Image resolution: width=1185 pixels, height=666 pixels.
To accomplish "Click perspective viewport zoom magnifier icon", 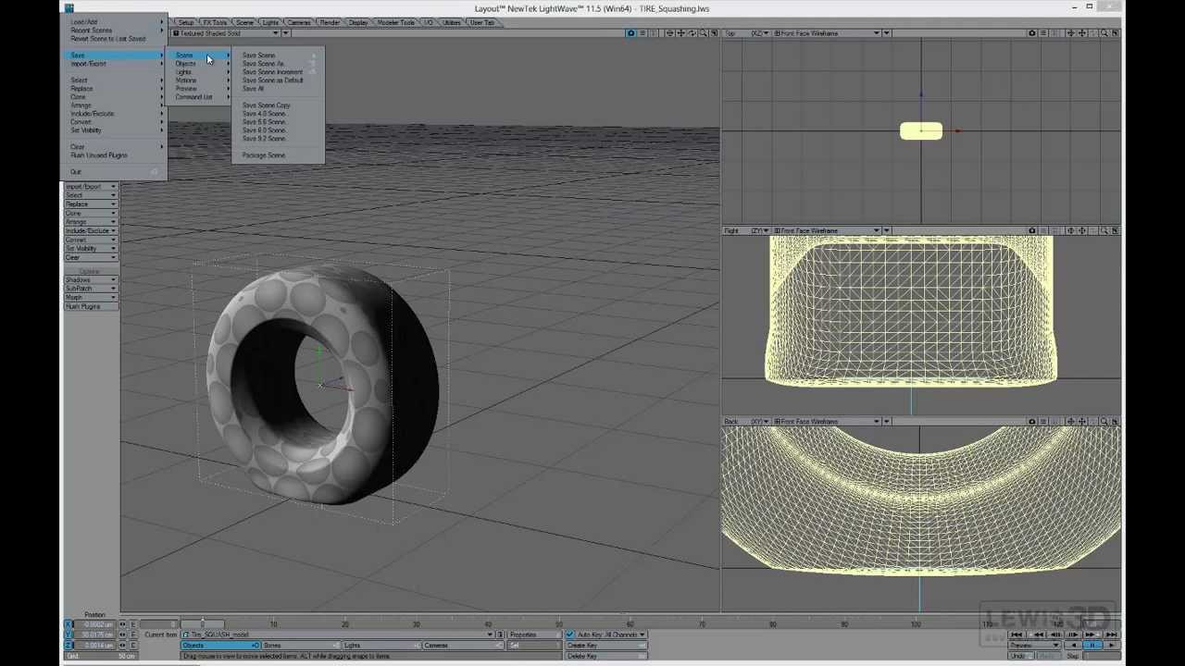I will coord(703,33).
